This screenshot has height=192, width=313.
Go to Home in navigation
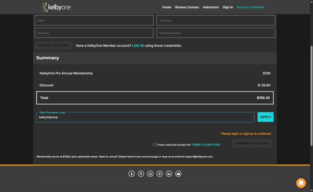pyautogui.click(x=167, y=7)
